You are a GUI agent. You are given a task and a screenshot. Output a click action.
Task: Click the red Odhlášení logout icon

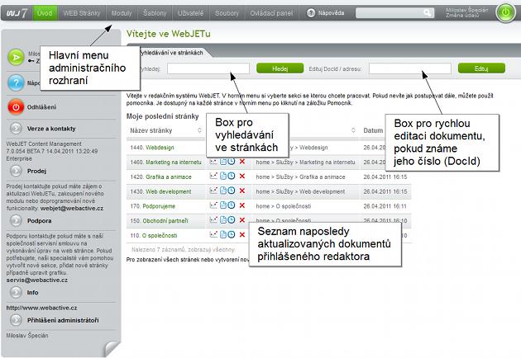[x=16, y=107]
